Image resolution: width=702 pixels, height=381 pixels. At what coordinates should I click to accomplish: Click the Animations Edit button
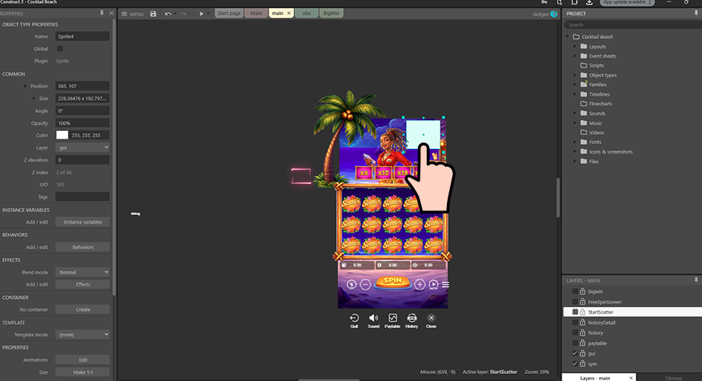coord(83,359)
